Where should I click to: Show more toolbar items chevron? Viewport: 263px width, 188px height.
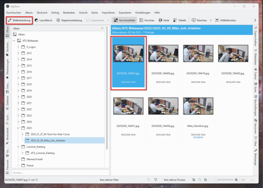[x=255, y=20]
